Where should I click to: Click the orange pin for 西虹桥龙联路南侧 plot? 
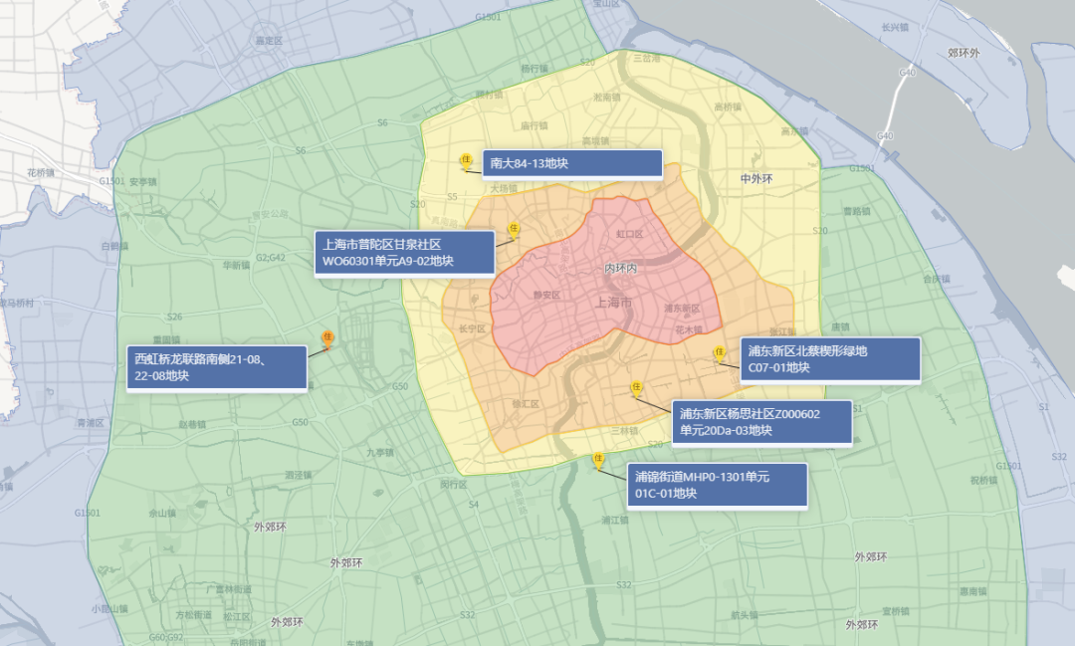coord(327,340)
